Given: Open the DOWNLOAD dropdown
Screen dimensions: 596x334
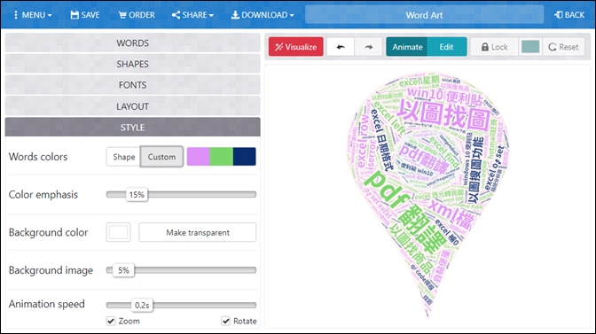Looking at the screenshot, I should coord(263,15).
